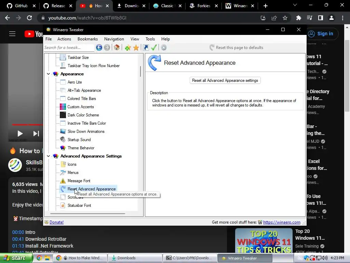The width and height of the screenshot is (350, 263).
Task: Open the File menu
Action: (x=49, y=39)
